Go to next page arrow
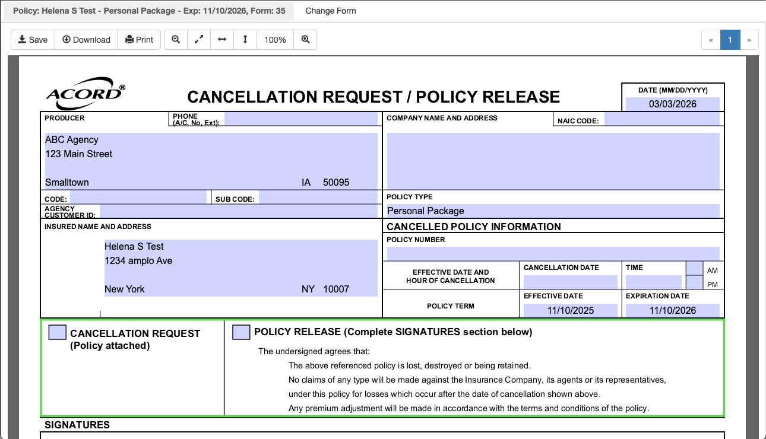The width and height of the screenshot is (766, 439). tap(749, 40)
